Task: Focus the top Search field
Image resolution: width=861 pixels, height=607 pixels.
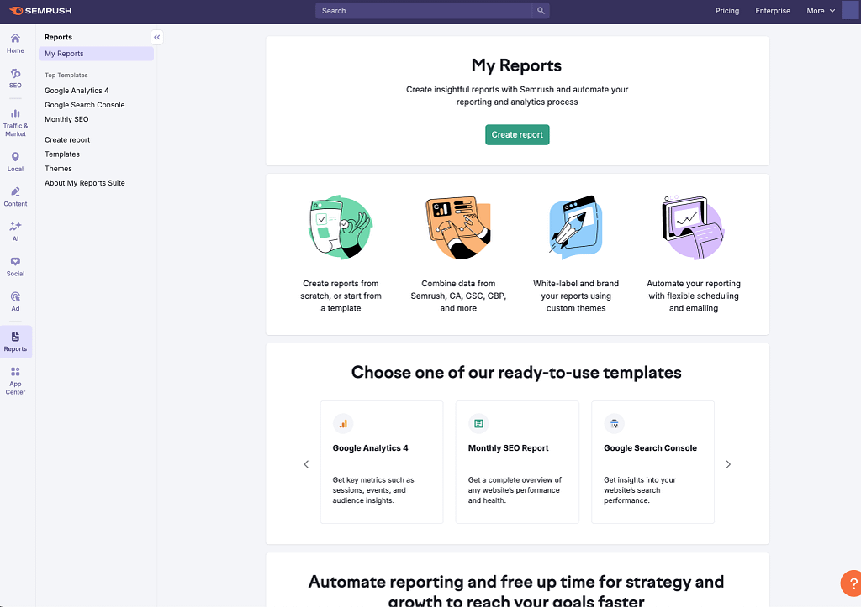Action: [x=424, y=10]
